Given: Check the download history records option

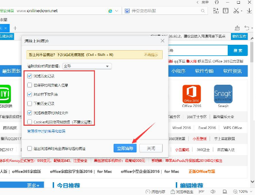Looking at the screenshot, I should coord(29,103).
